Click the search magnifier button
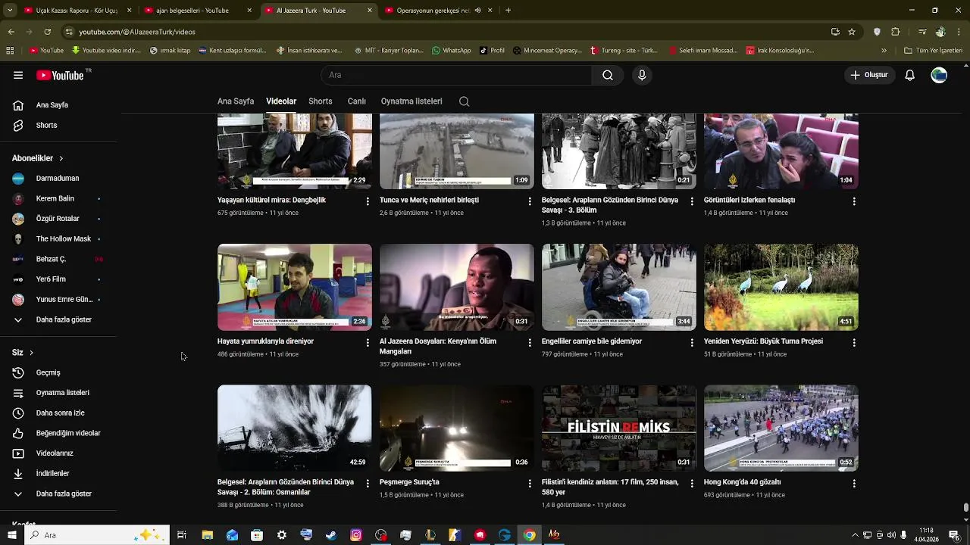This screenshot has height=545, width=970. [608, 75]
